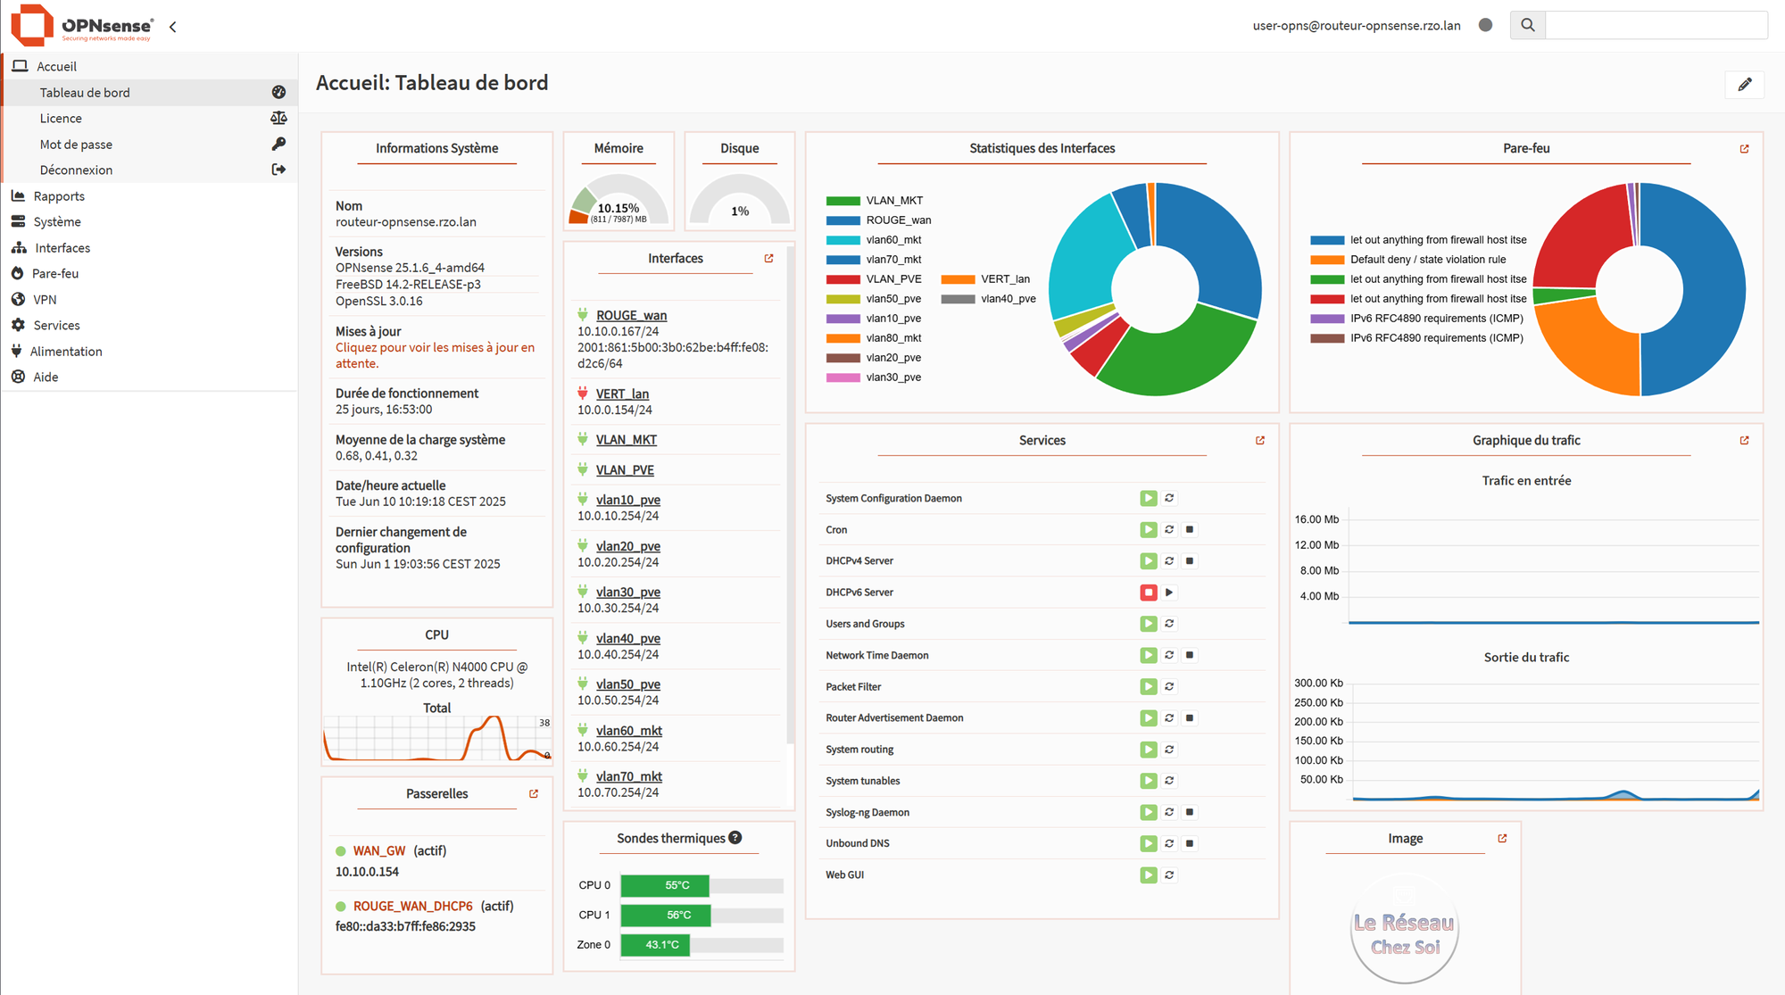1785x995 pixels.
Task: Expand the Pare-feu sidebar menu
Action: click(55, 274)
